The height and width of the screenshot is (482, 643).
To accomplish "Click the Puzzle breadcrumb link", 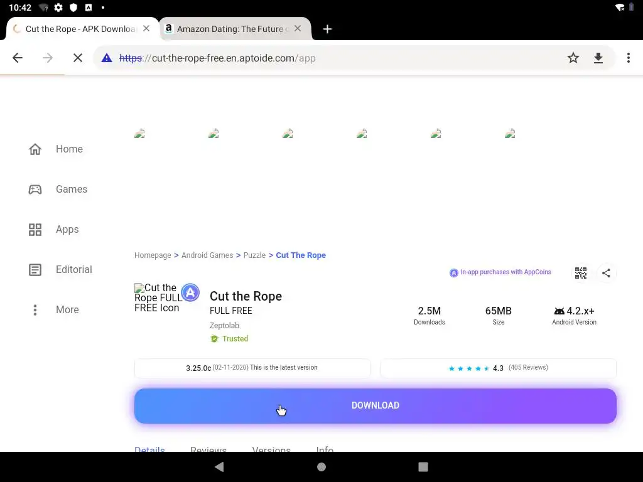I will point(254,255).
